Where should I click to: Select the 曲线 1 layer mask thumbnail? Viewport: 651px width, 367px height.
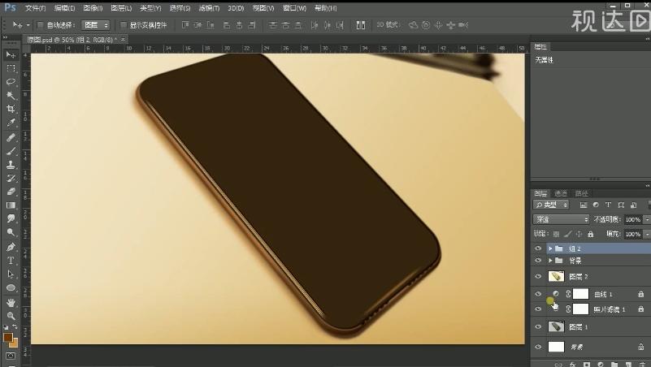pyautogui.click(x=580, y=294)
